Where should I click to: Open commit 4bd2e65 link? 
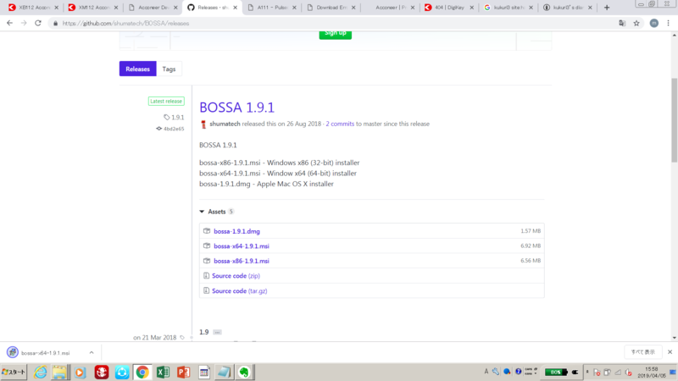point(170,129)
